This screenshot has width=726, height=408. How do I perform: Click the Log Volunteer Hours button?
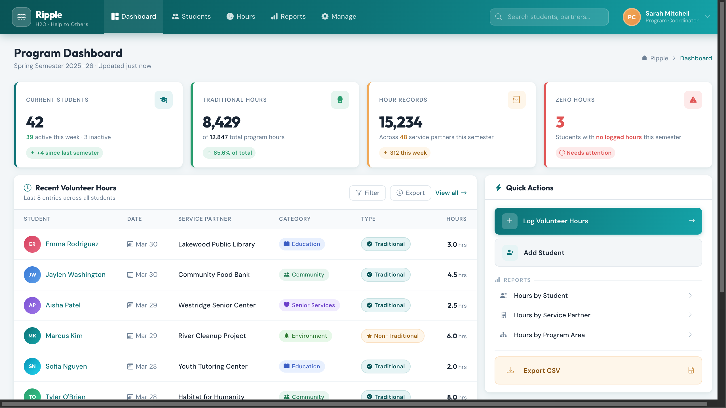pyautogui.click(x=598, y=221)
